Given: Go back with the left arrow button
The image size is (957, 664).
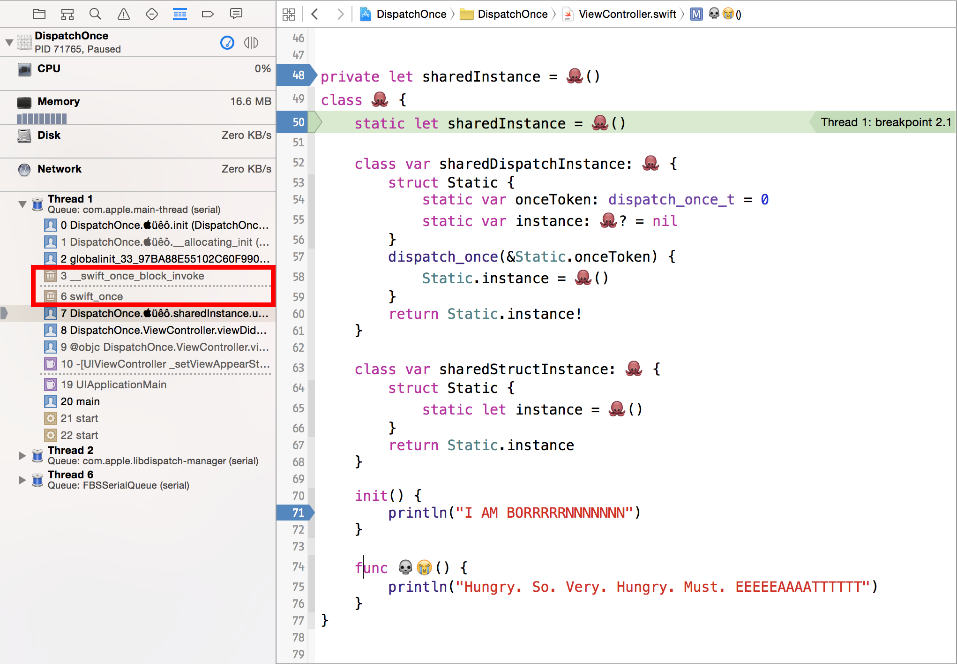Looking at the screenshot, I should click(x=315, y=14).
